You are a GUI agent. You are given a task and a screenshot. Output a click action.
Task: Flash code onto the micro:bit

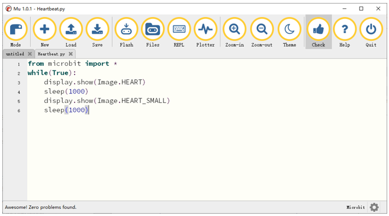[126, 32]
